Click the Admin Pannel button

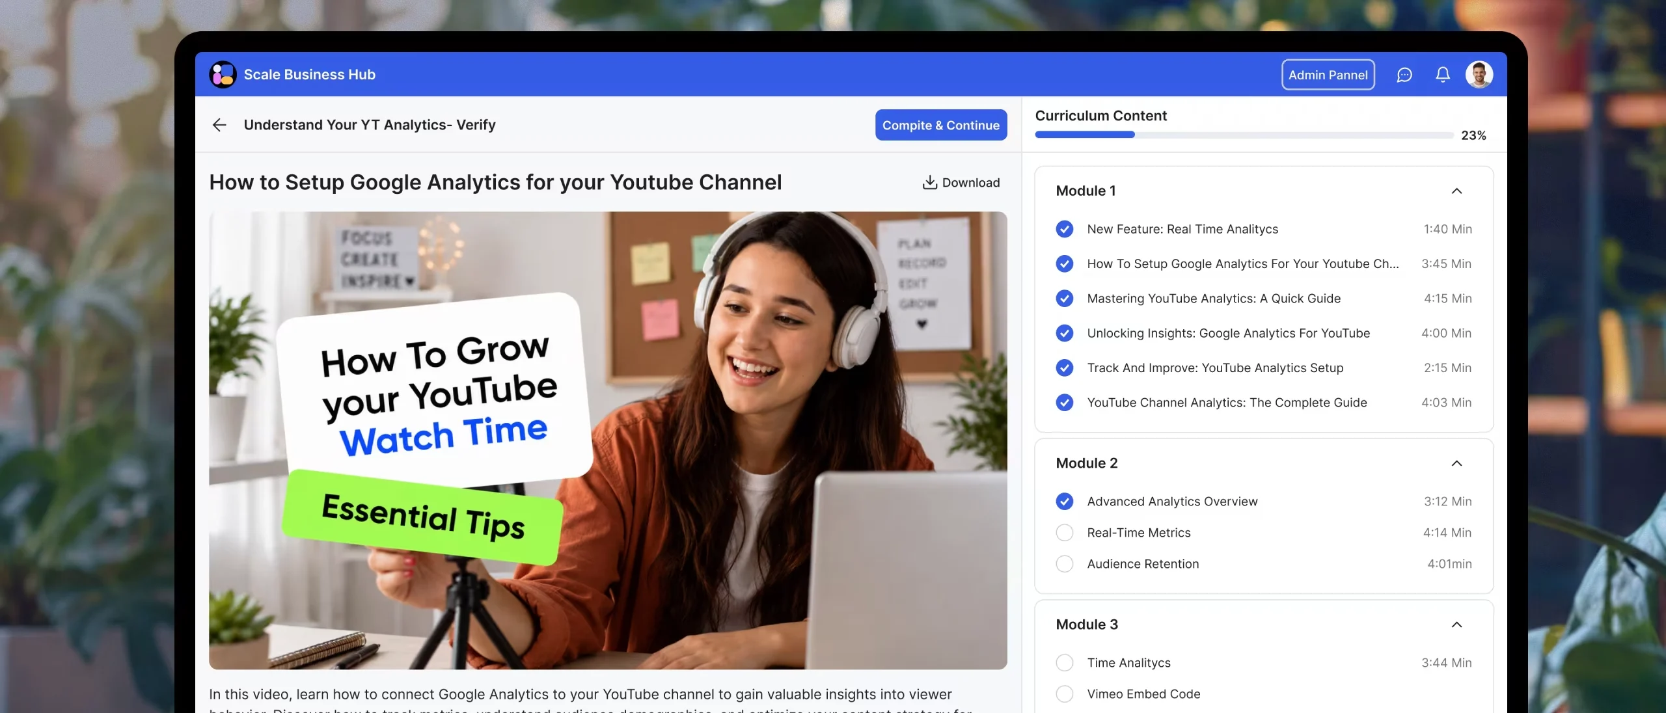coord(1328,75)
